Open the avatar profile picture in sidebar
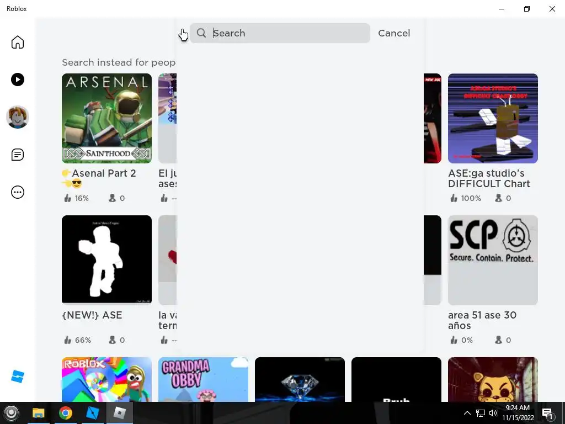The width and height of the screenshot is (565, 424). pos(17,117)
